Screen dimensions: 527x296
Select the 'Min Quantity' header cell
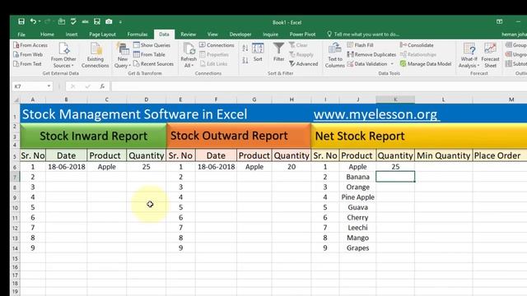[443, 155]
